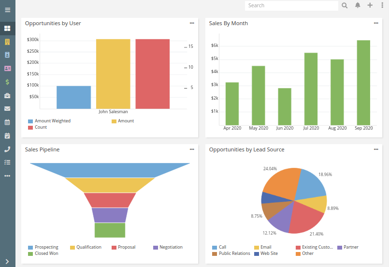Image resolution: width=389 pixels, height=267 pixels.
Task: Show more sidebar tabs via the ellipsis
Action: coord(7,176)
